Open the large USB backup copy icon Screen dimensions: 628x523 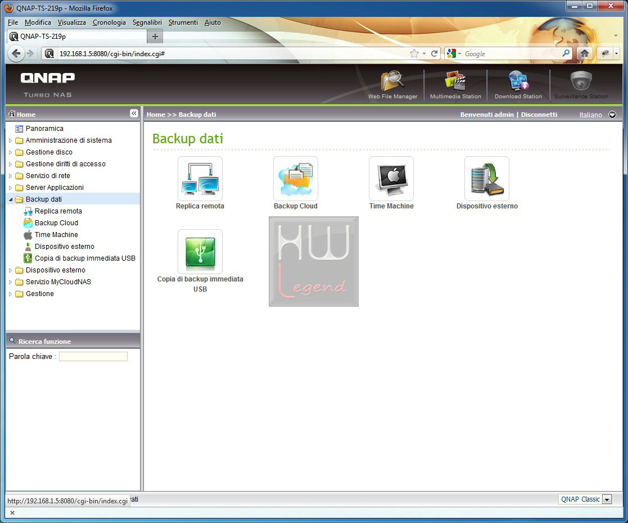point(200,252)
